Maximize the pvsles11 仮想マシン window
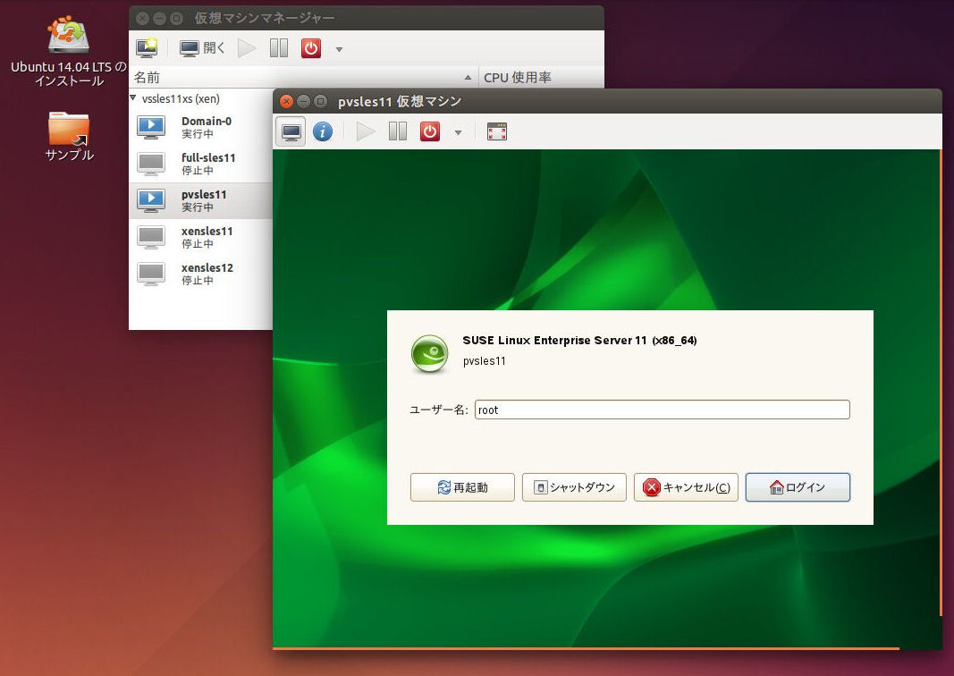Image resolution: width=954 pixels, height=676 pixels. coord(320,101)
